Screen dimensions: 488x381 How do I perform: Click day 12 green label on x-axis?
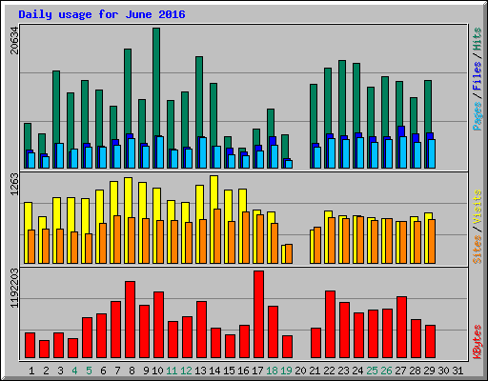186,371
